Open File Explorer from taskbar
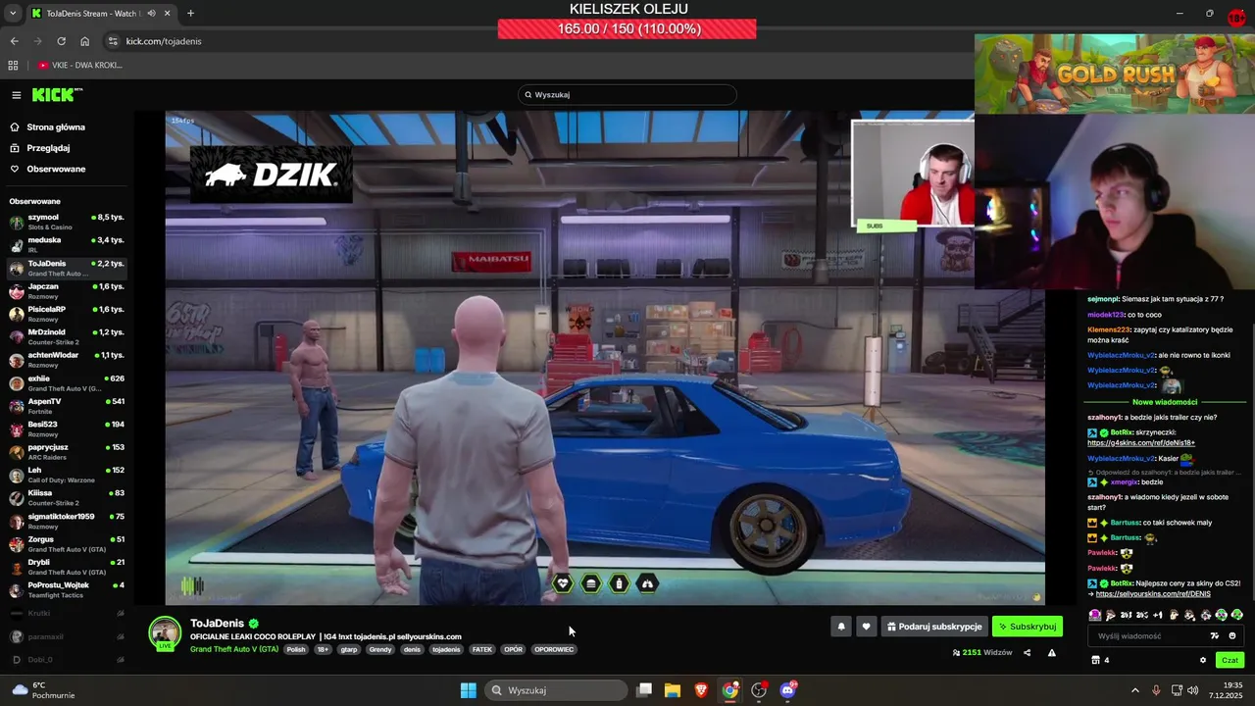This screenshot has height=706, width=1255. (673, 690)
